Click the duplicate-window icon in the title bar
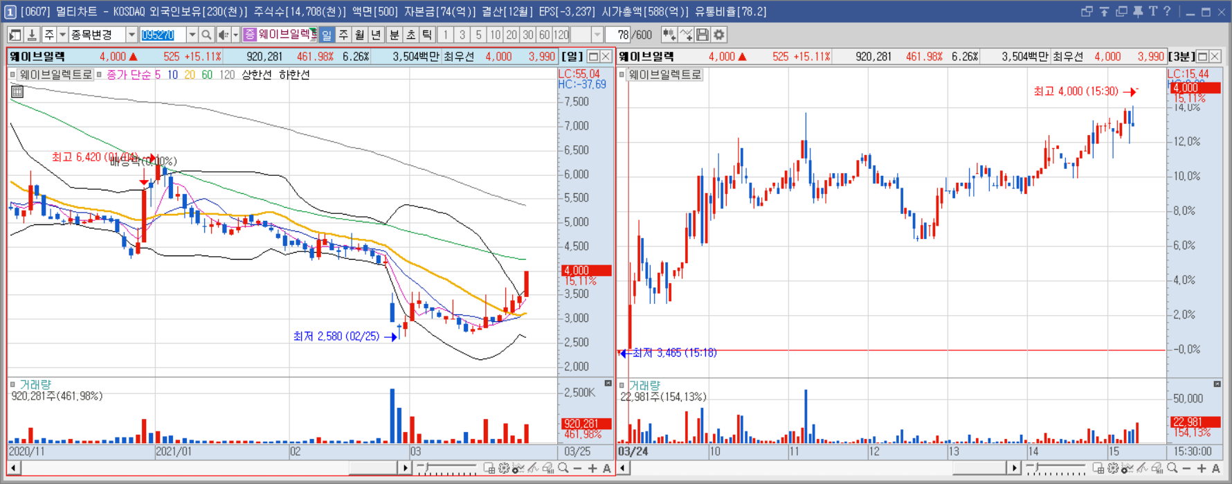Viewport: 1232px width, 484px height. [x=1121, y=11]
